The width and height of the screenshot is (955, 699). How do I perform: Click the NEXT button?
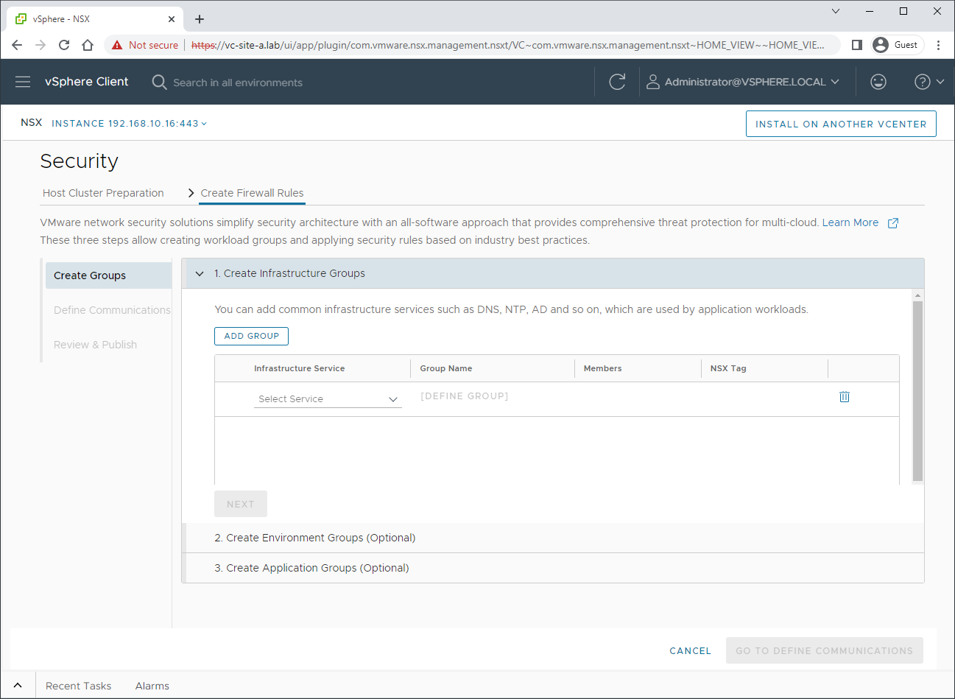coord(241,504)
